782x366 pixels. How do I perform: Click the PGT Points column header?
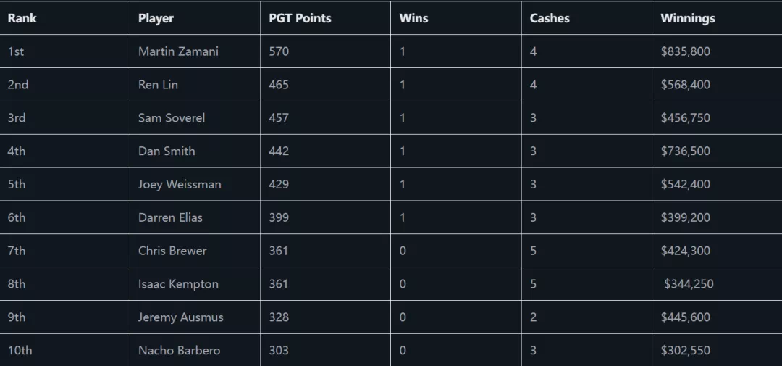pyautogui.click(x=300, y=18)
